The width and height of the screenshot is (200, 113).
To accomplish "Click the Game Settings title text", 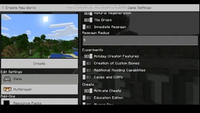I will [x=139, y=8].
